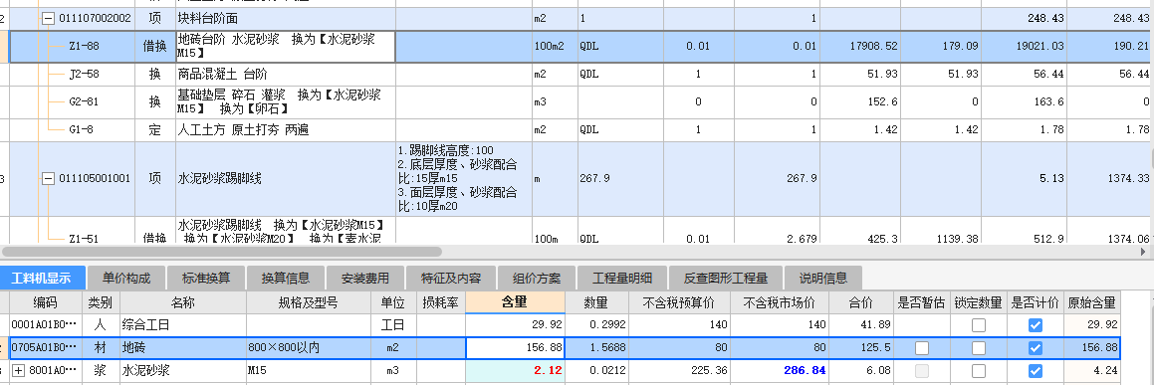This screenshot has height=385, width=1154.
Task: Click the 综合工日 name cell
Action: pos(183,325)
